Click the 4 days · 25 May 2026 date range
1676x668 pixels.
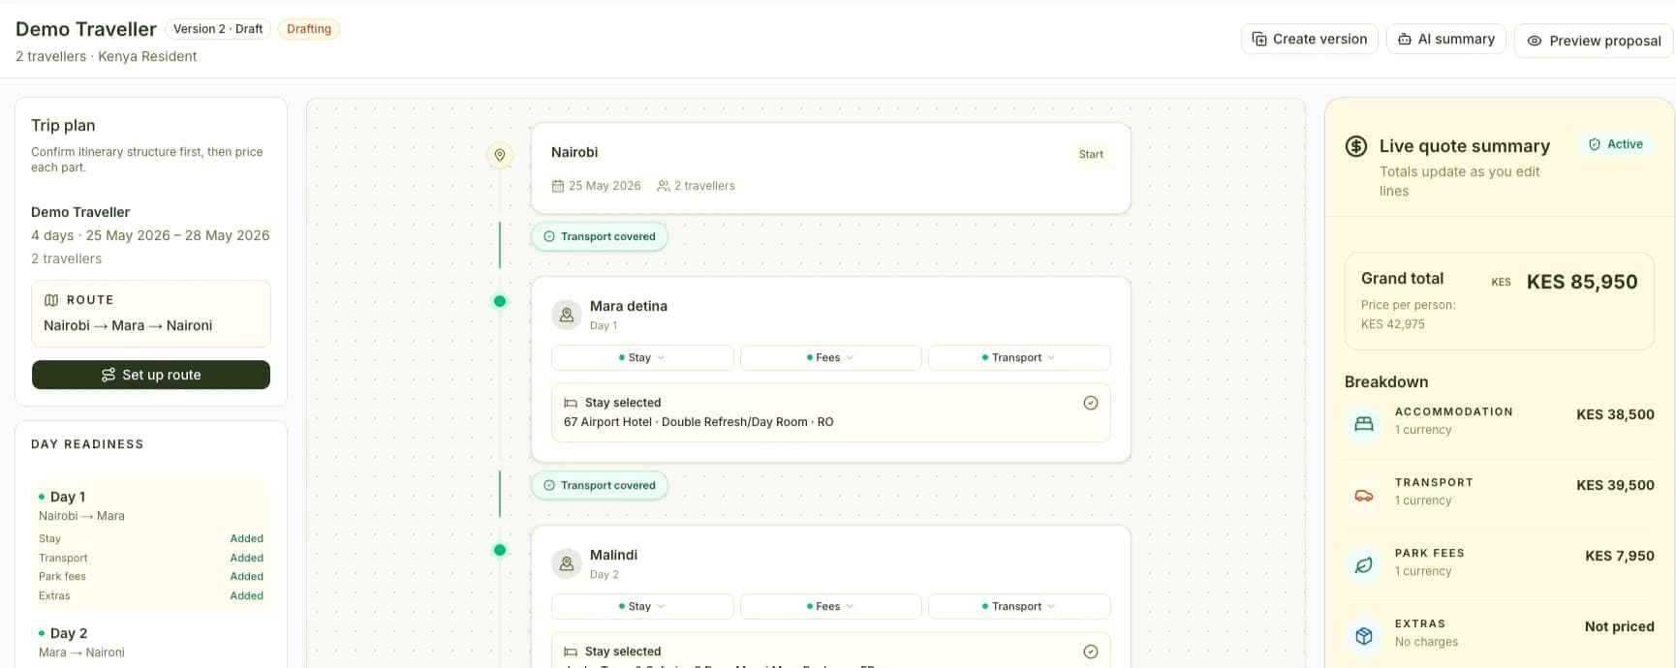click(150, 235)
